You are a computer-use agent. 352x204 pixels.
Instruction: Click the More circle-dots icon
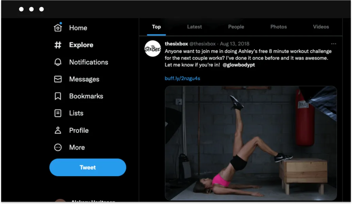(58, 147)
